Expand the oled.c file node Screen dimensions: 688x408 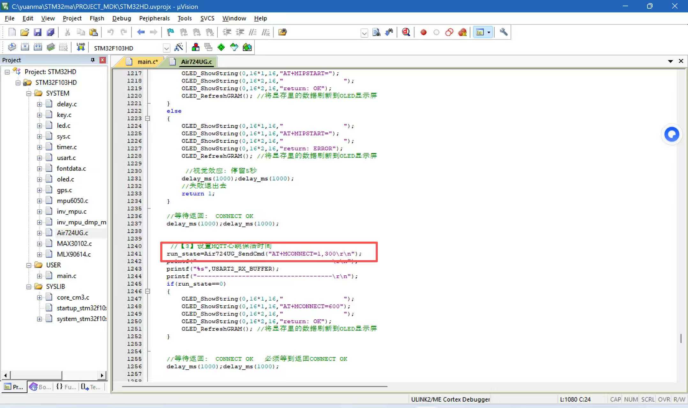pos(39,179)
